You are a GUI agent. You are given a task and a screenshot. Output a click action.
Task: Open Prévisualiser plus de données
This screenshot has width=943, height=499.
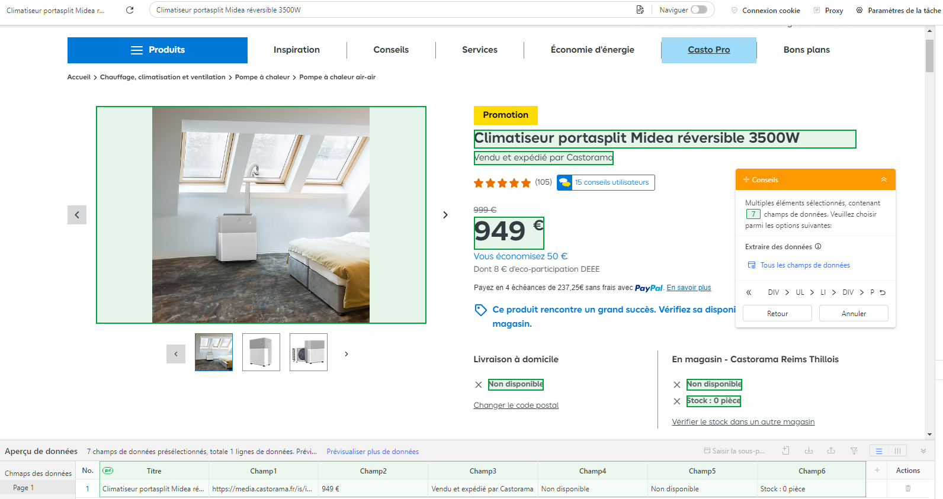coord(373,452)
